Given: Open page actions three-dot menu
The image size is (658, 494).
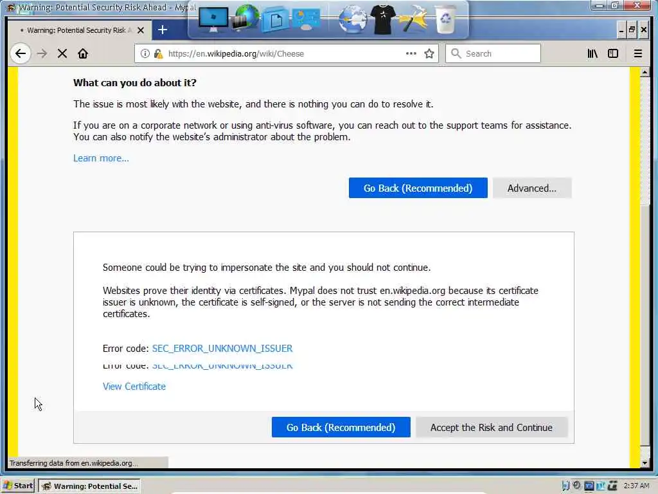Looking at the screenshot, I should pyautogui.click(x=411, y=53).
